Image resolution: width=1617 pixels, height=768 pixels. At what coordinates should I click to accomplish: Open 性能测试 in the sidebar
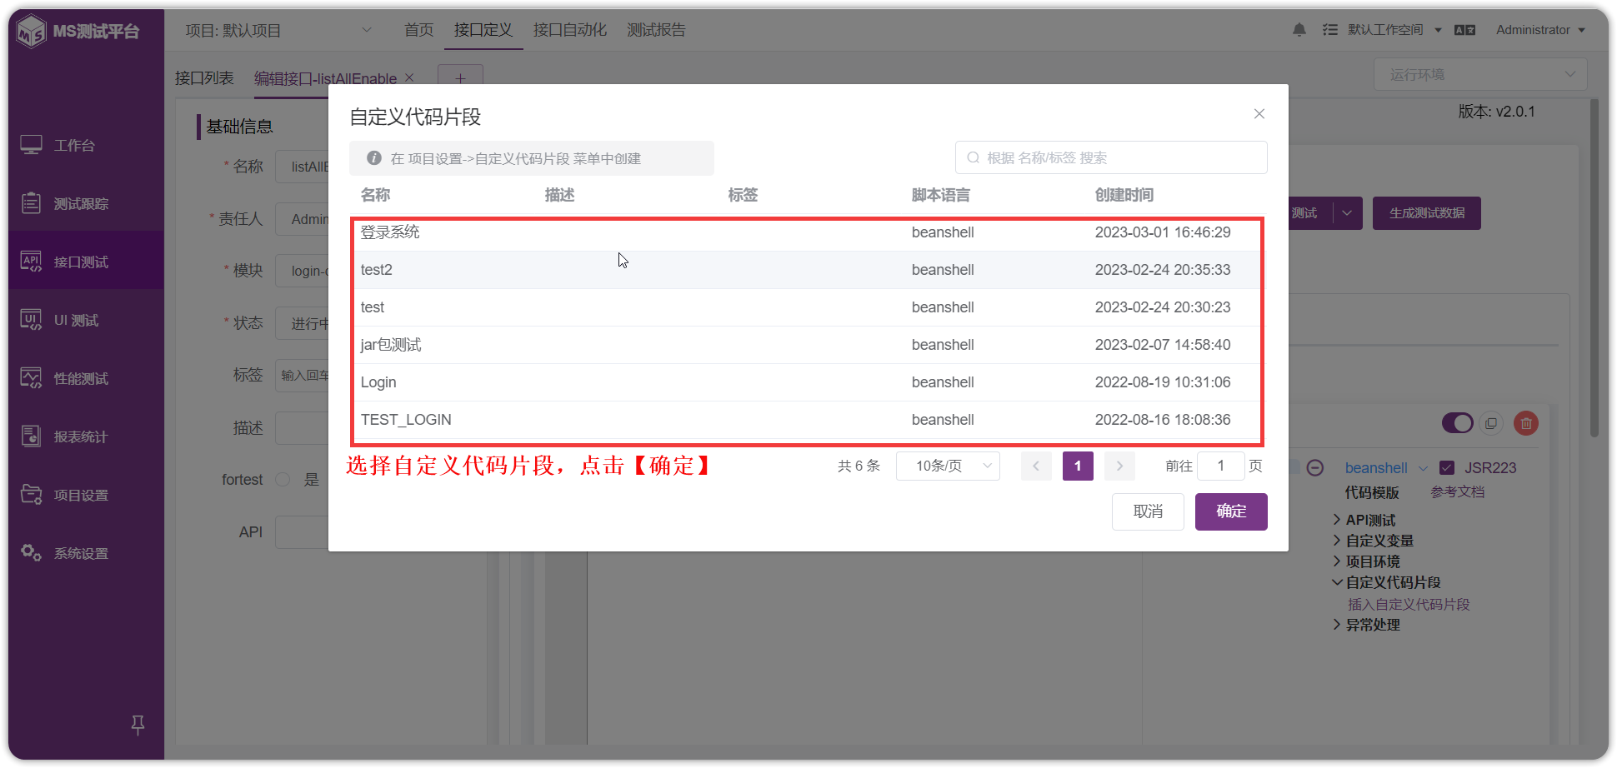point(81,378)
